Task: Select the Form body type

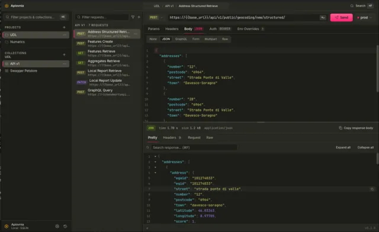Action: pos(196,39)
